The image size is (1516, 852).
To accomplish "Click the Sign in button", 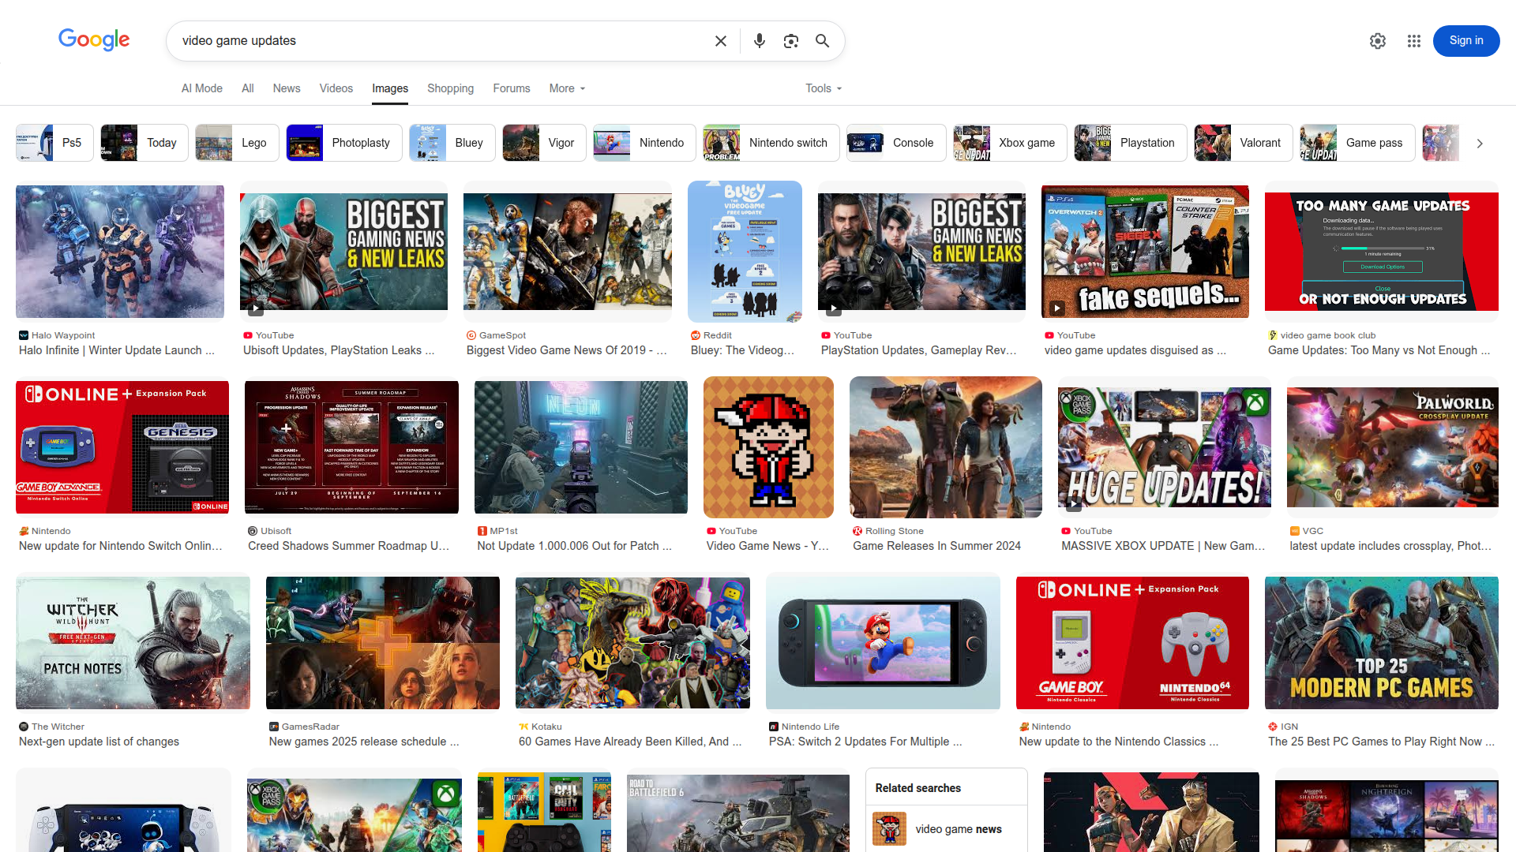I will [1466, 41].
